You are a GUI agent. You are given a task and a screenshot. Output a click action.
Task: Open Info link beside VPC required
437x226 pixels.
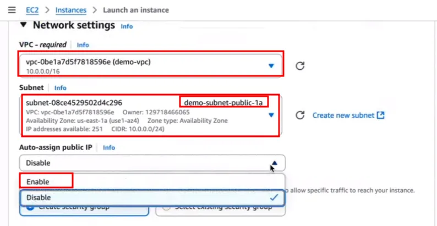click(83, 45)
